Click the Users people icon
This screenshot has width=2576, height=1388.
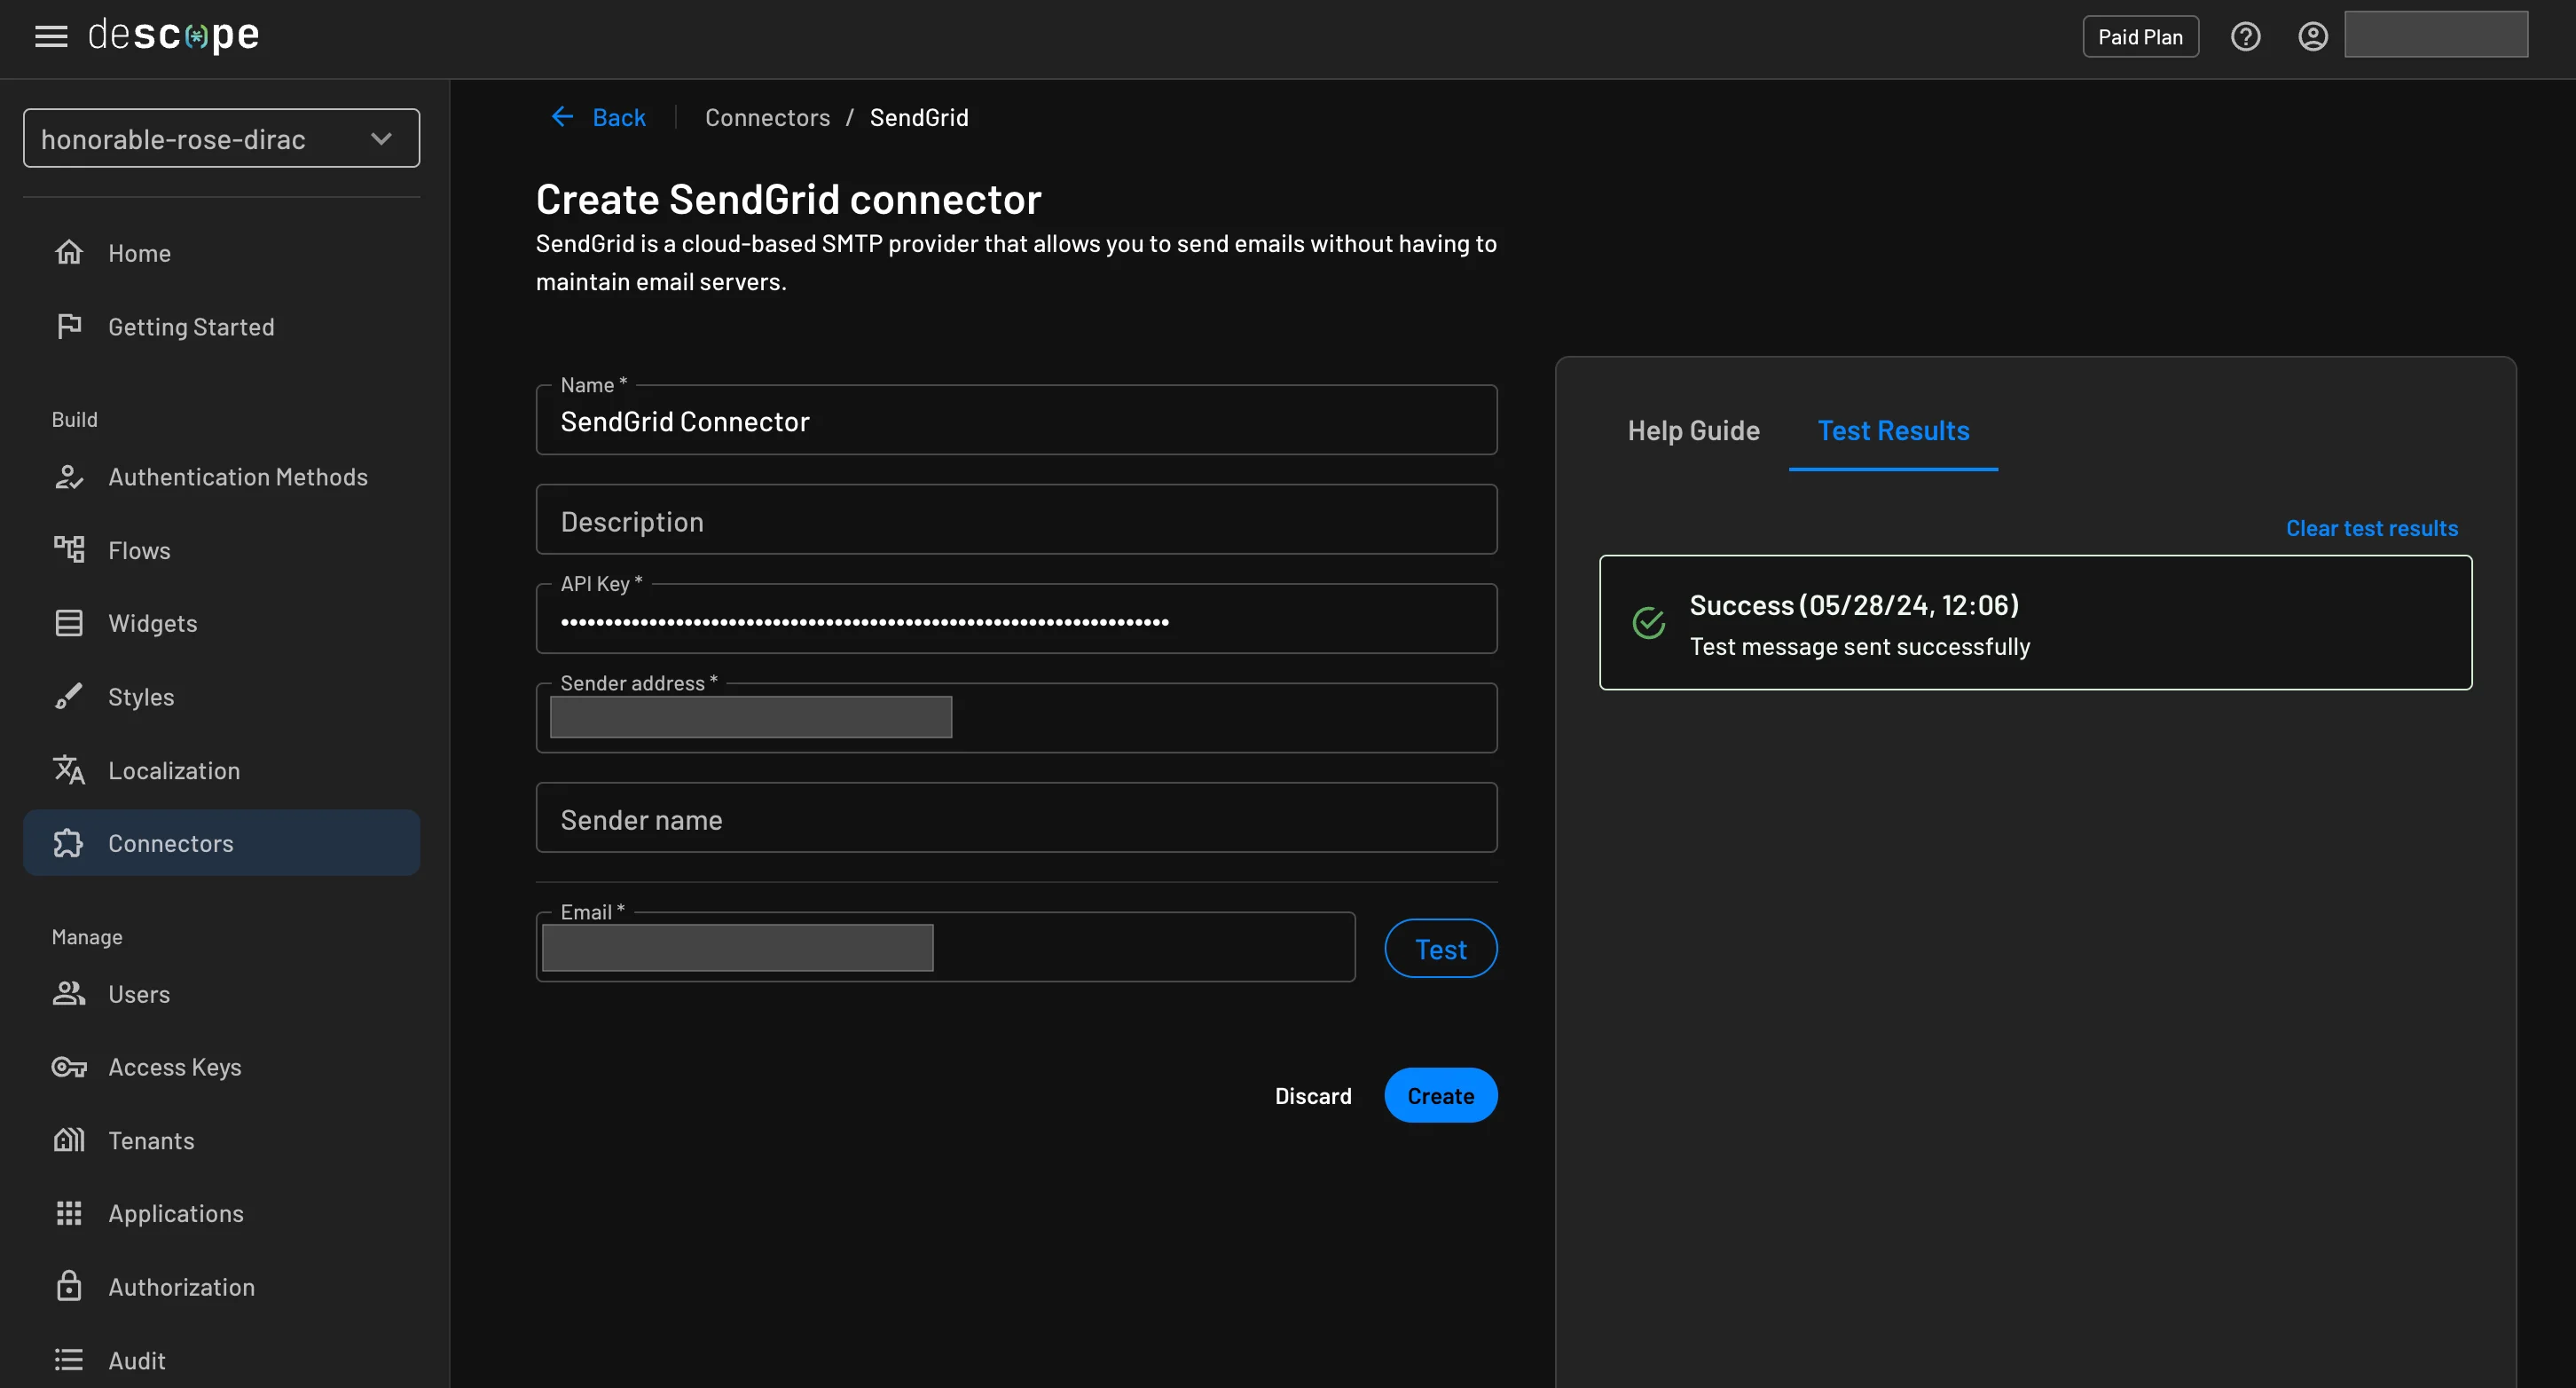point(69,994)
